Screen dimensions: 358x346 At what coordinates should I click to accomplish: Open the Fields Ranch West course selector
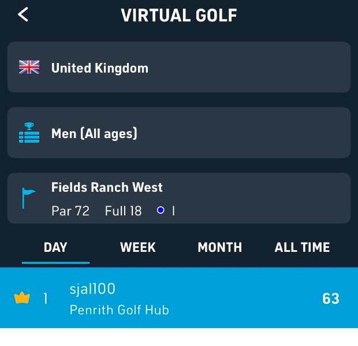pyautogui.click(x=179, y=198)
